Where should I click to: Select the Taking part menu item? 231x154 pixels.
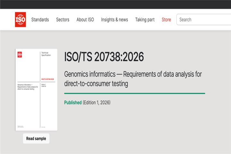point(145,20)
